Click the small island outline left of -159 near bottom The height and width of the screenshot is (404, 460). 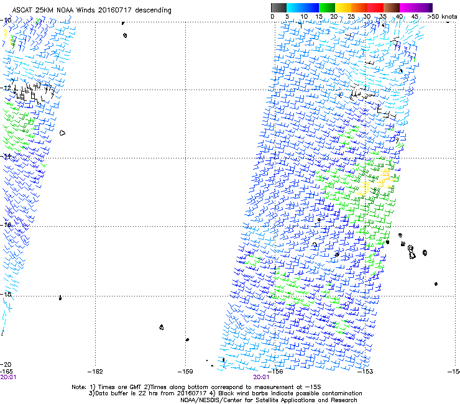(162, 327)
